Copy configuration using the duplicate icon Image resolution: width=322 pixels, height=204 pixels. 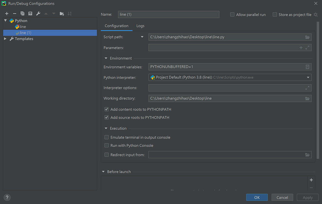click(x=22, y=14)
